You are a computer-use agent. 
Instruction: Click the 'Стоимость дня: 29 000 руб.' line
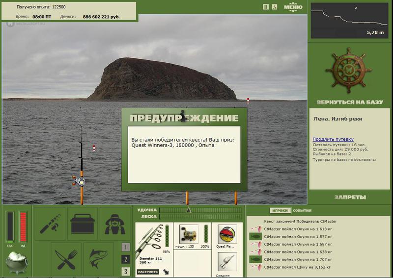340,150
